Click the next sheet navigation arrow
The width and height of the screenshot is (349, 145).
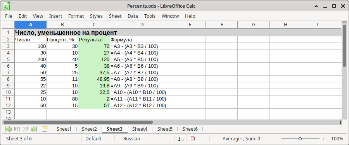click(26, 129)
